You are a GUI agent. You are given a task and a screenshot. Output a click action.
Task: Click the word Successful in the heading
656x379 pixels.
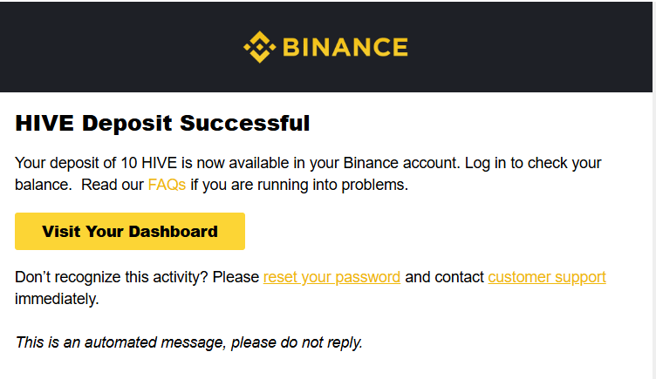coord(245,123)
